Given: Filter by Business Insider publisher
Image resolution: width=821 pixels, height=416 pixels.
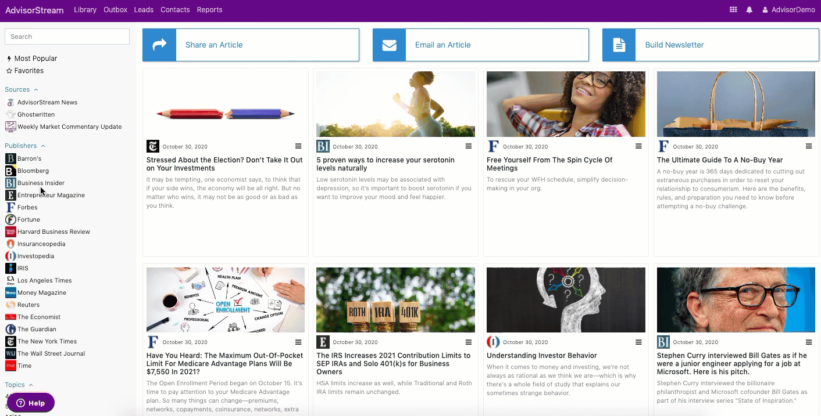Looking at the screenshot, I should pyautogui.click(x=41, y=183).
